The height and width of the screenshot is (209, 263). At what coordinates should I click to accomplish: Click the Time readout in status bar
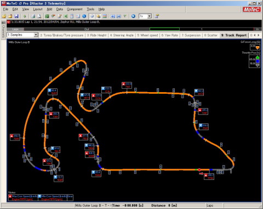coord(128,206)
